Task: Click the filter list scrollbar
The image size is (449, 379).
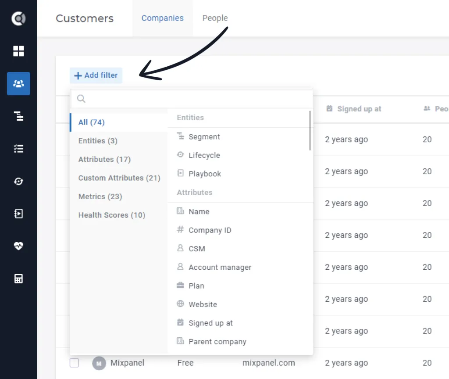Action: tap(310, 131)
